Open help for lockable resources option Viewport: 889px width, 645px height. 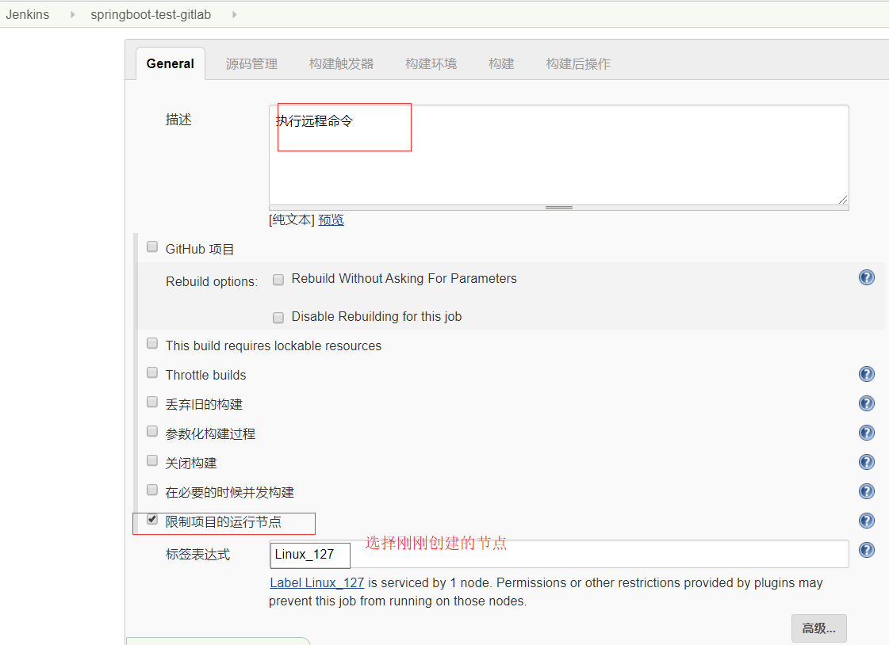click(866, 345)
